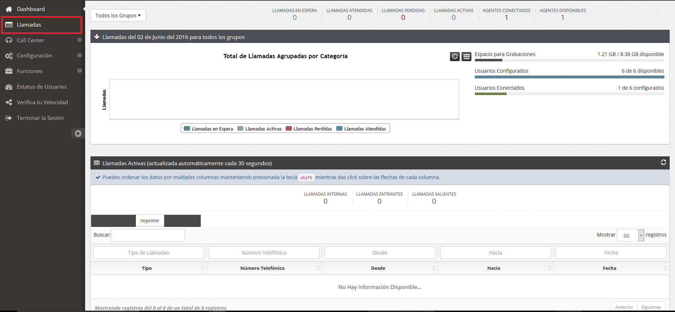
Task: Expand the Funciones submenu
Action: coord(79,71)
